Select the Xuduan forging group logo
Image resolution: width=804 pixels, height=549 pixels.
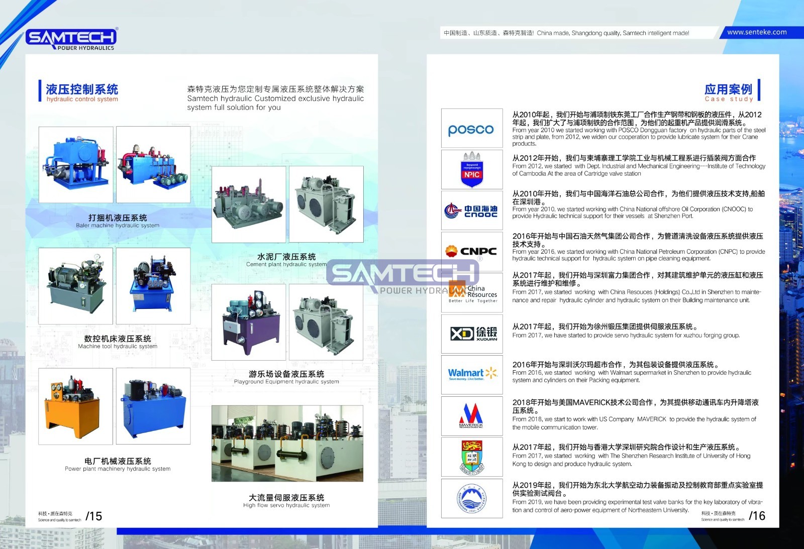(x=472, y=334)
